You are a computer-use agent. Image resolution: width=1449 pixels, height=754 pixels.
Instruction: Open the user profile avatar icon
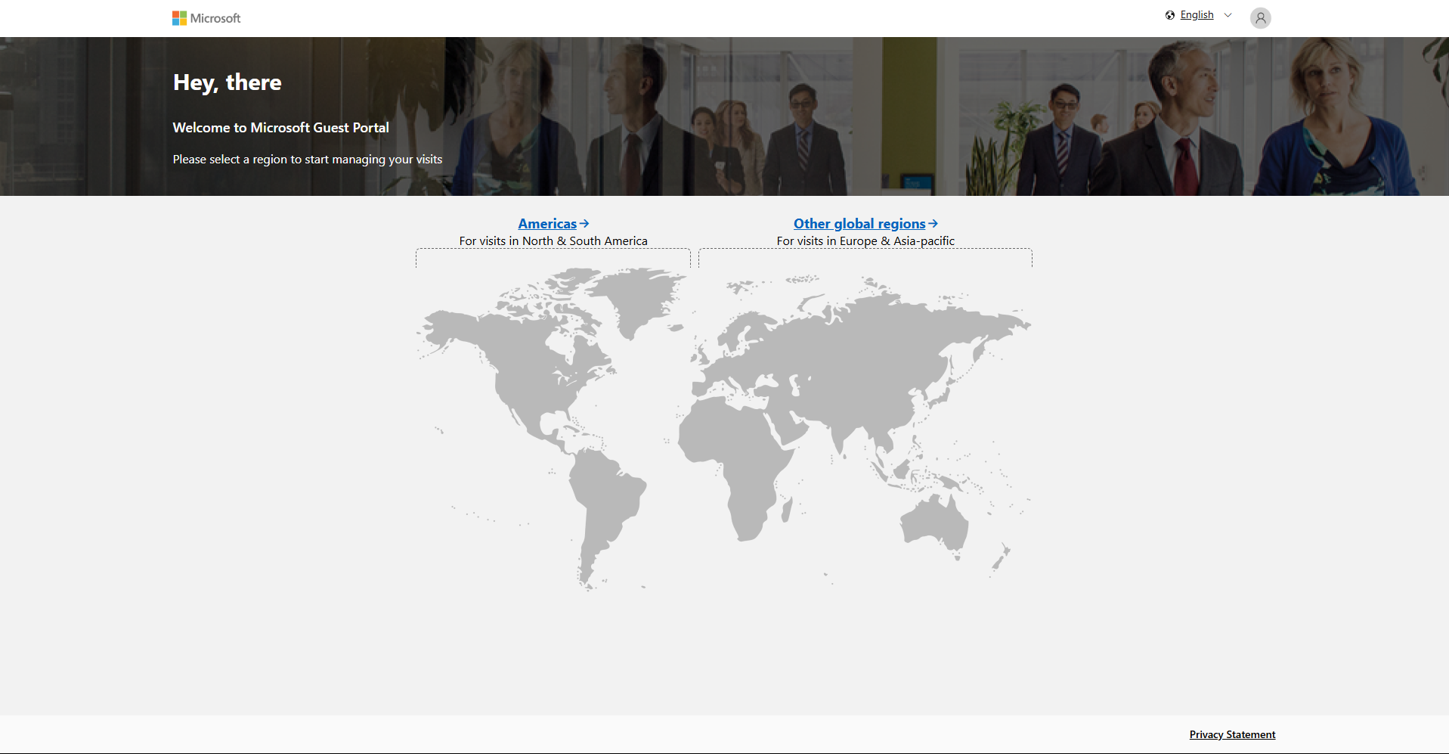1260,18
